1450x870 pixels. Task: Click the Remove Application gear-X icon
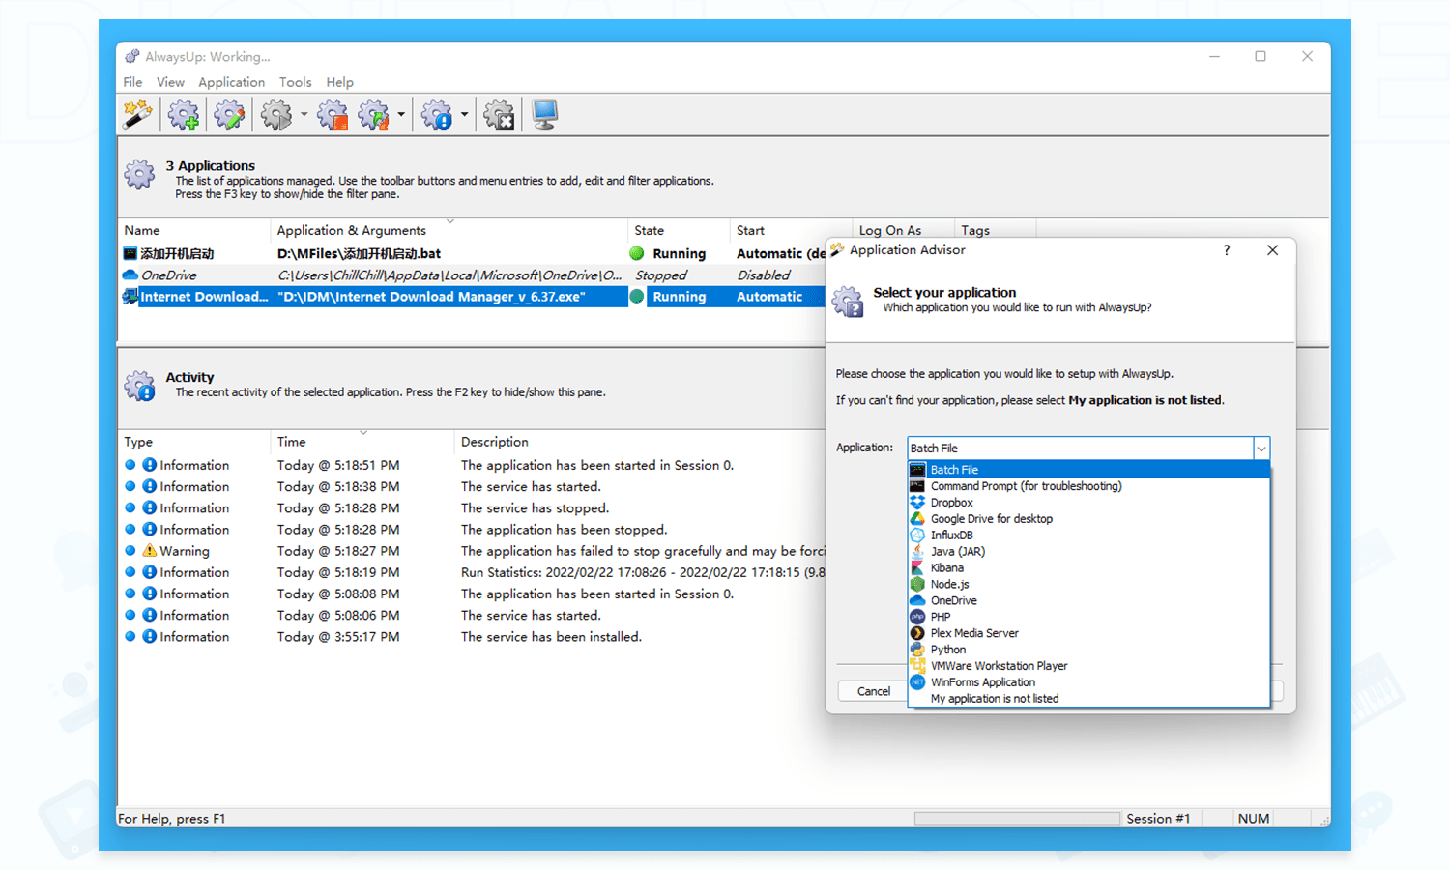[x=499, y=114]
